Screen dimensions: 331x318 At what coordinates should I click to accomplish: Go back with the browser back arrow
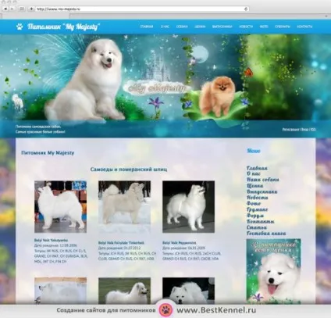click(5, 9)
